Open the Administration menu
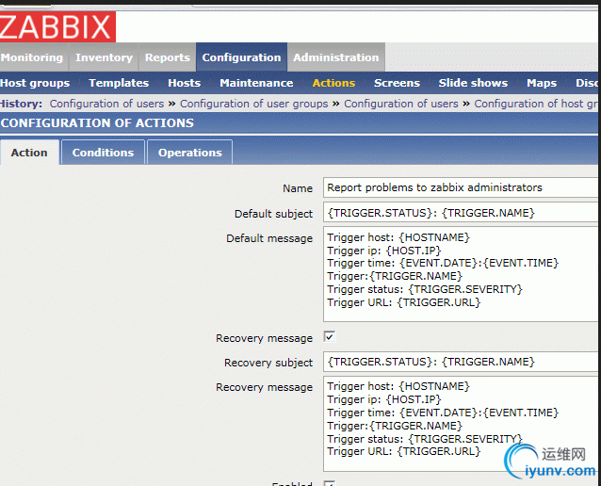The height and width of the screenshot is (486, 601). click(336, 57)
